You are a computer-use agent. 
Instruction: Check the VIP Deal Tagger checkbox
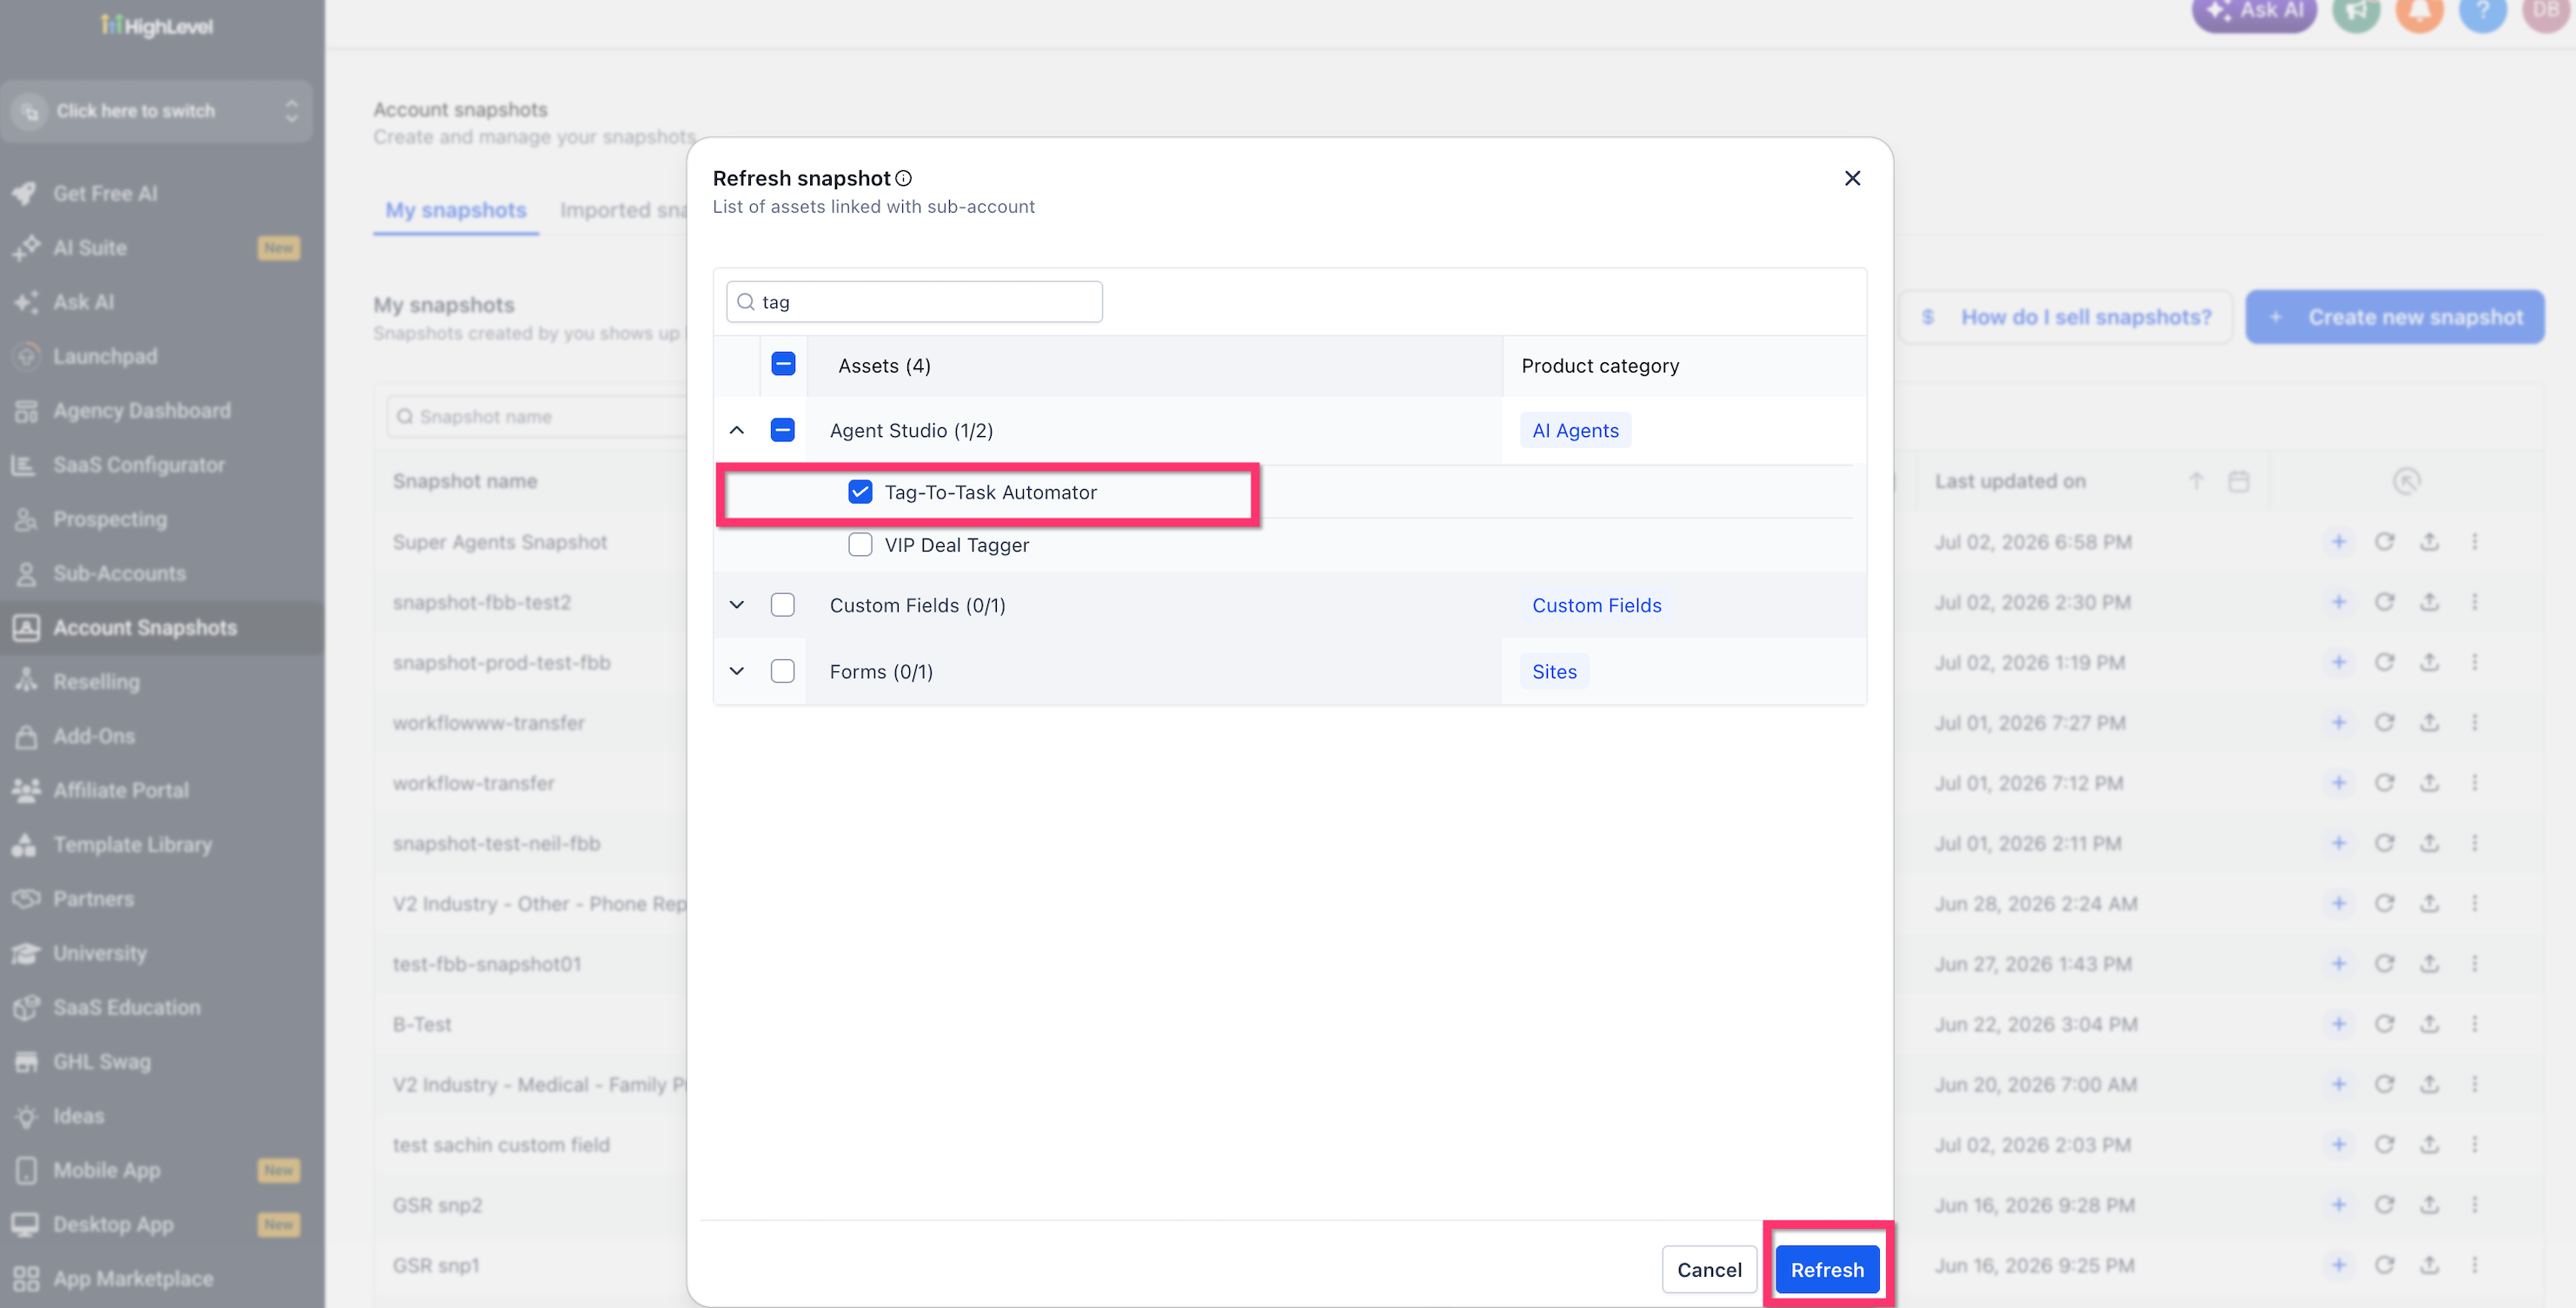[860, 545]
